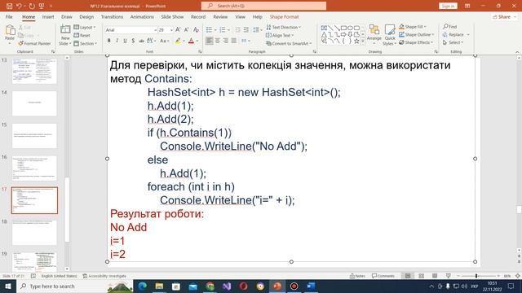Viewport: 522px width, 293px height.
Task: Click Save icon in title bar
Action: pyautogui.click(x=9, y=6)
